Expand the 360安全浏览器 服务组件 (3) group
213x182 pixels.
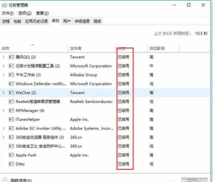[4, 137]
